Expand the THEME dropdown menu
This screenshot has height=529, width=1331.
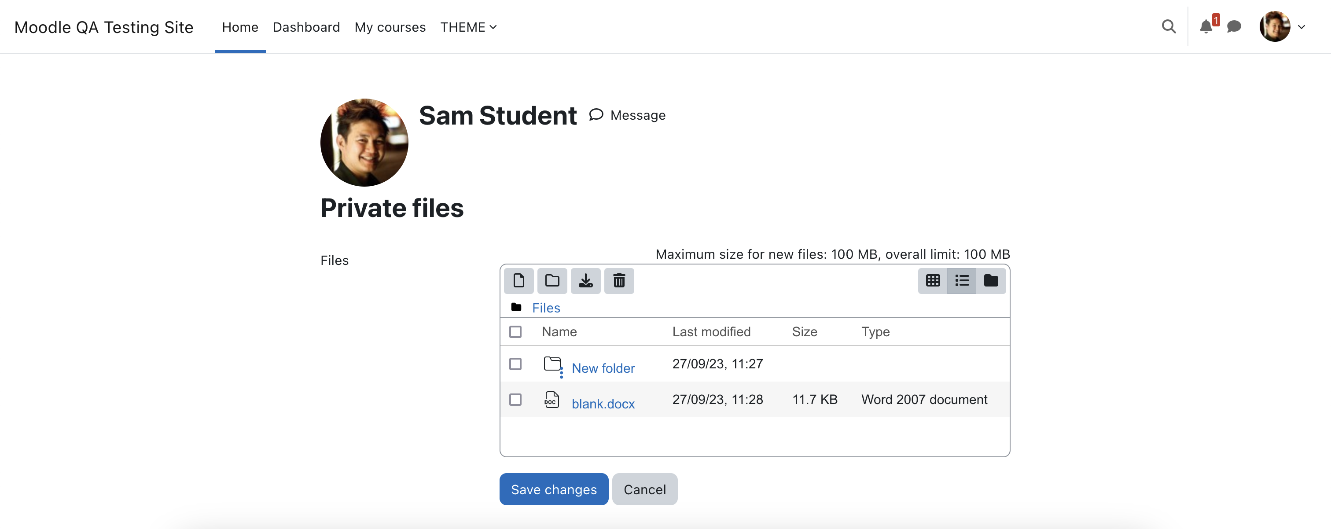(468, 27)
